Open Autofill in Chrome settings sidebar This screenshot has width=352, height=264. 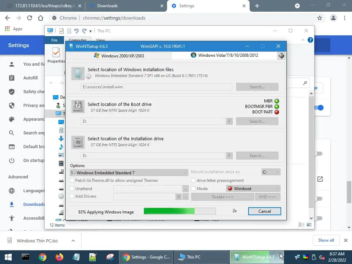[x=30, y=78]
